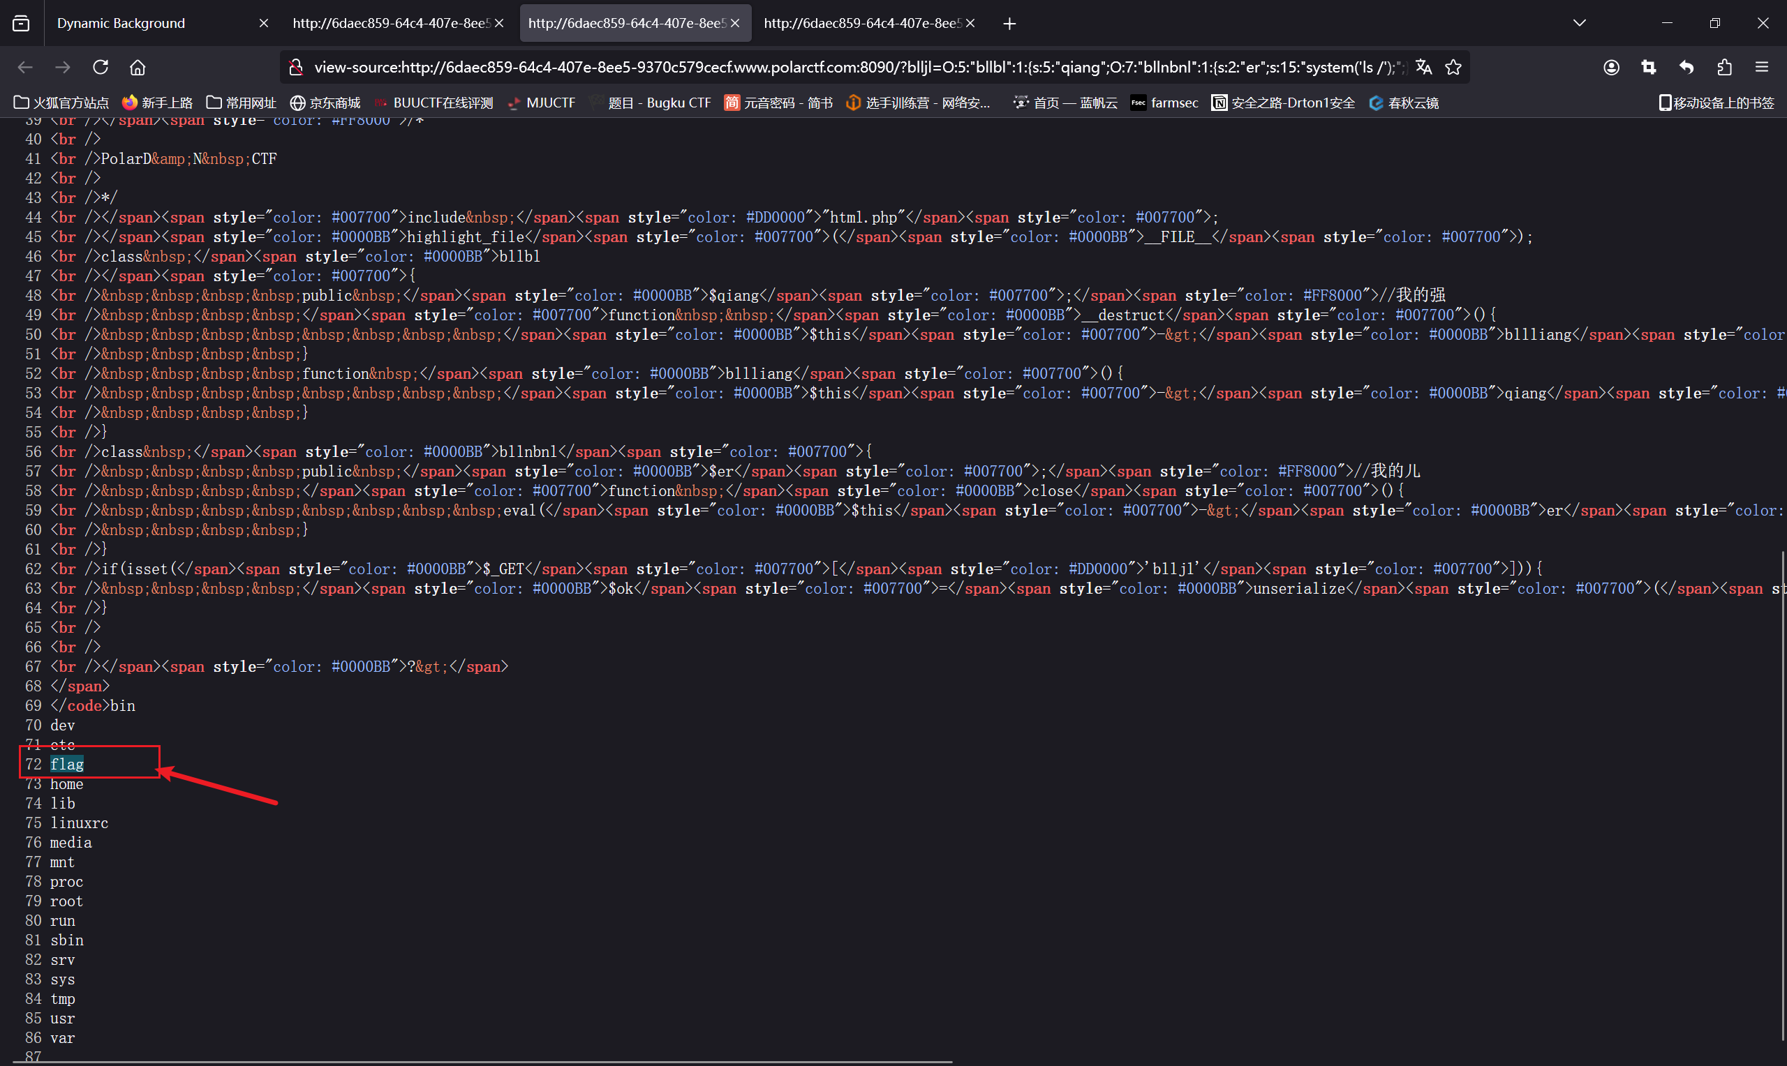
Task: Bookmark this page with star icon
Action: point(1453,67)
